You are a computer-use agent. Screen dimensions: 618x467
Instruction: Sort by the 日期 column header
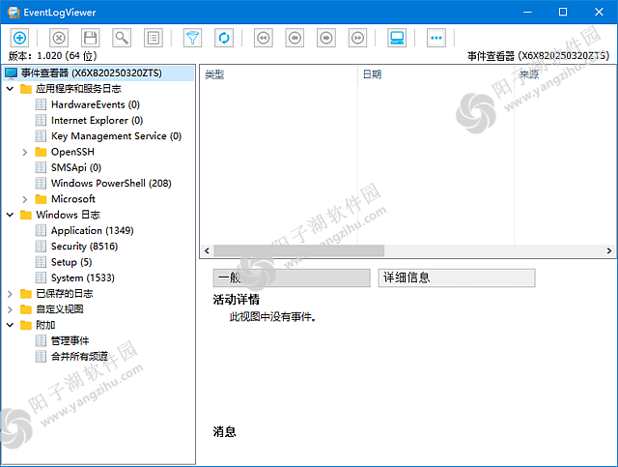[435, 74]
